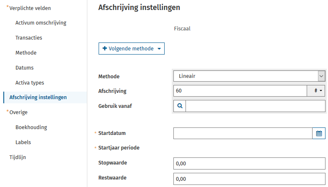328x187 pixels.
Task: Click the calendar icon beside Startdatum
Action: (319, 133)
